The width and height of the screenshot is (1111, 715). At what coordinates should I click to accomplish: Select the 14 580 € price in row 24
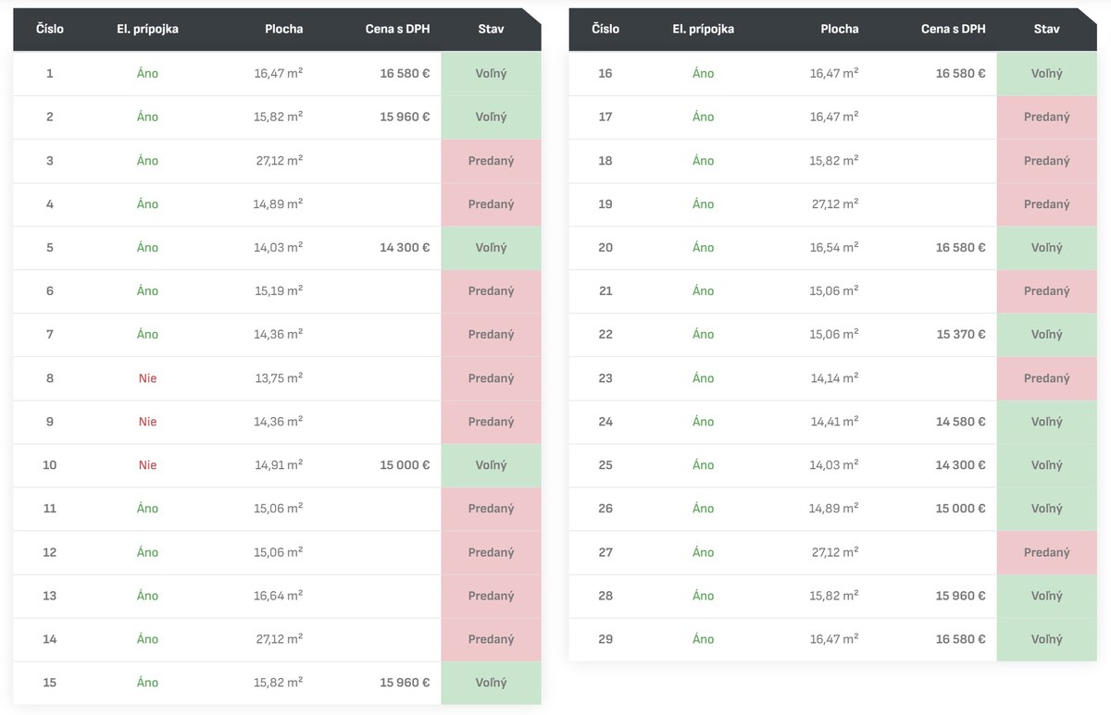tap(960, 422)
